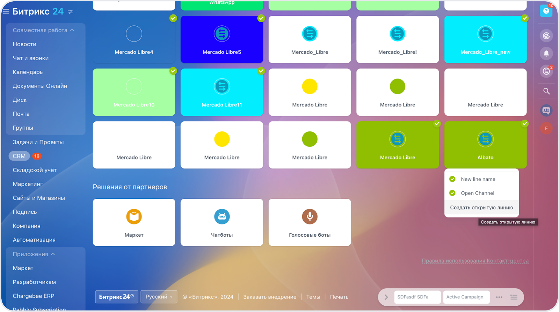Open the Chatbots robot icon
Image resolution: width=559 pixels, height=312 pixels.
222,216
